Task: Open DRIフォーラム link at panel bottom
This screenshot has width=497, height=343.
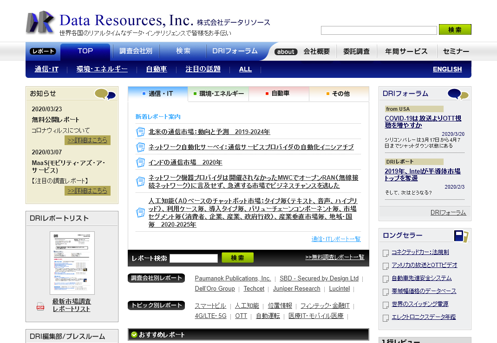Action: [x=448, y=213]
